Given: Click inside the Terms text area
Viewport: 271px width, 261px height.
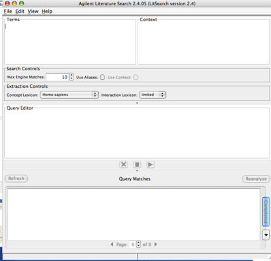Looking at the screenshot, I should coord(70,42).
